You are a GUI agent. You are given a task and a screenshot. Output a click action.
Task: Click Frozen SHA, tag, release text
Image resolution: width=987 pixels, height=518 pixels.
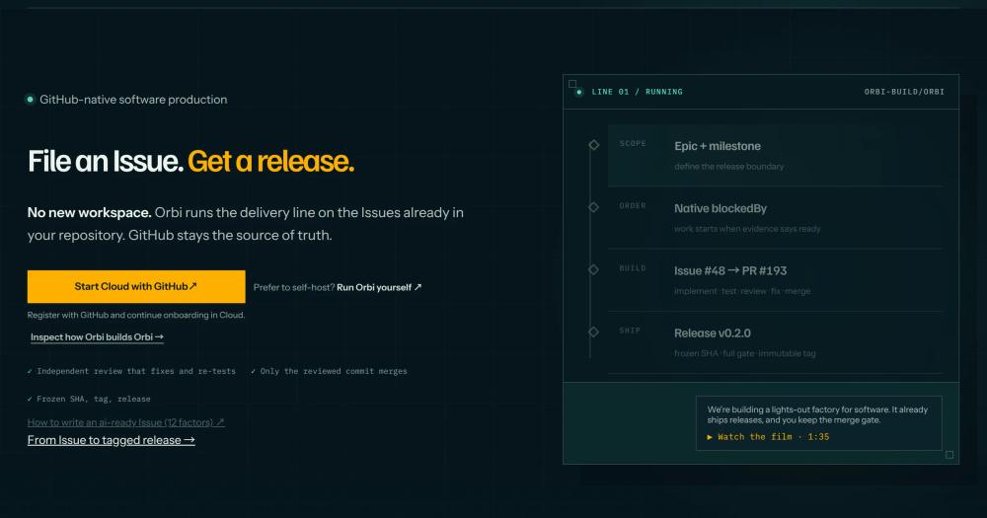pyautogui.click(x=89, y=399)
